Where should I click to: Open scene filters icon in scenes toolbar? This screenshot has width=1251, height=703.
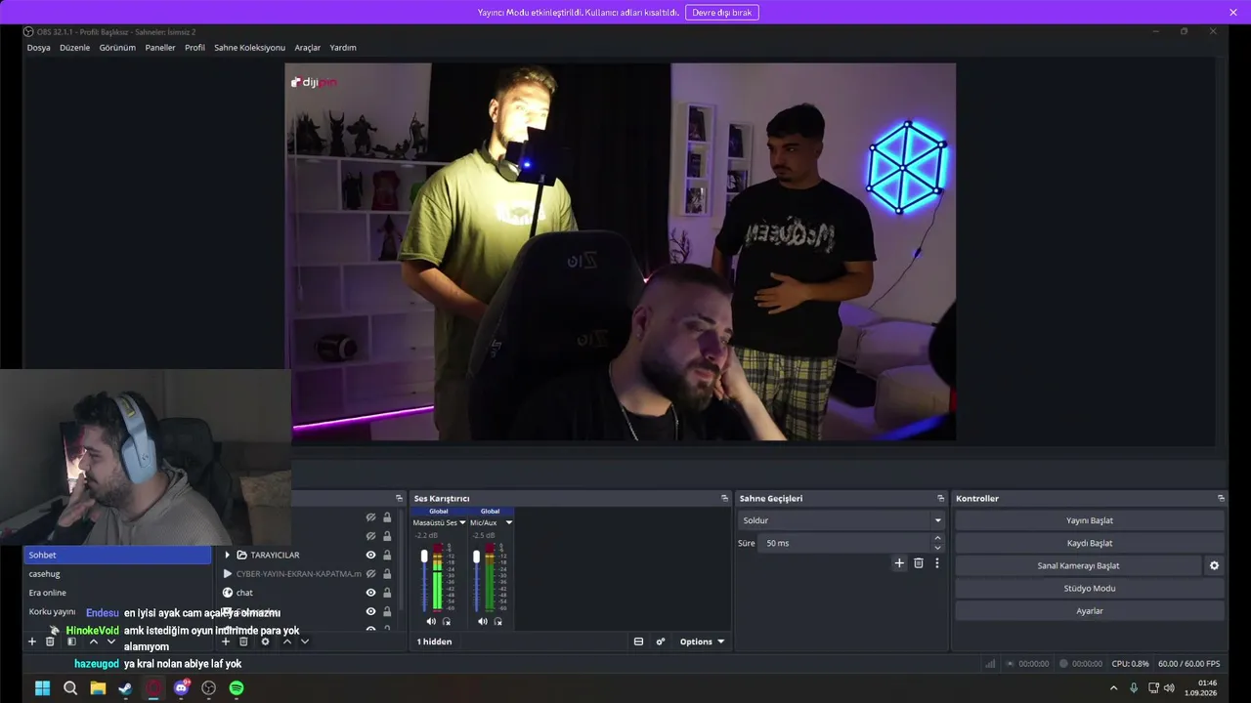71,641
